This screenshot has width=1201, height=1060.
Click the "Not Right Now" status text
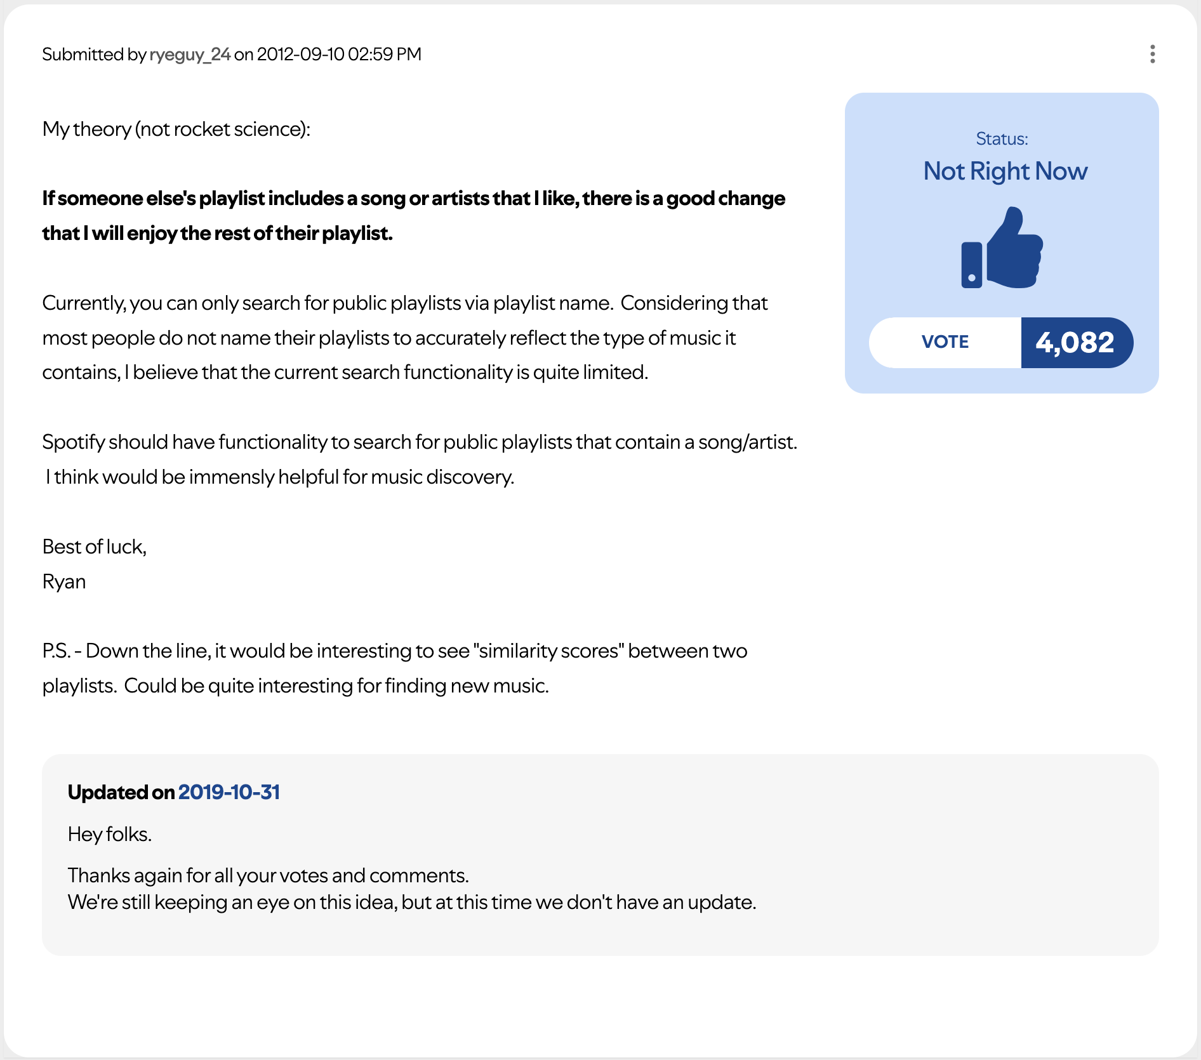pyautogui.click(x=1005, y=171)
